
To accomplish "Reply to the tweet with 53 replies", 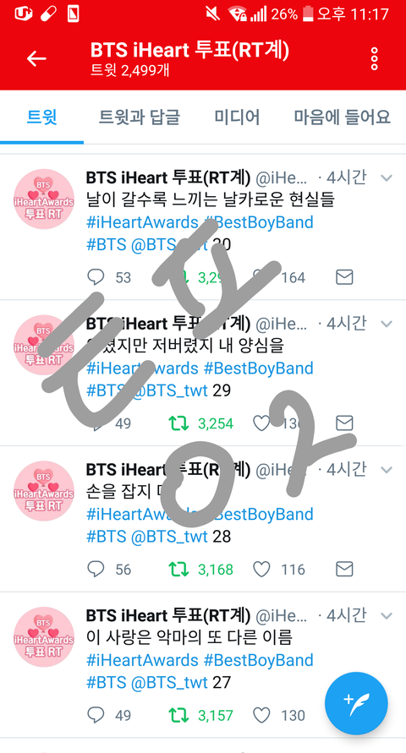I will point(96,277).
